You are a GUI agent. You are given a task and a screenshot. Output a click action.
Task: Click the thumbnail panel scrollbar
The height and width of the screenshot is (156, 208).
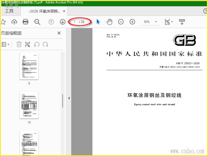[x=63, y=101]
